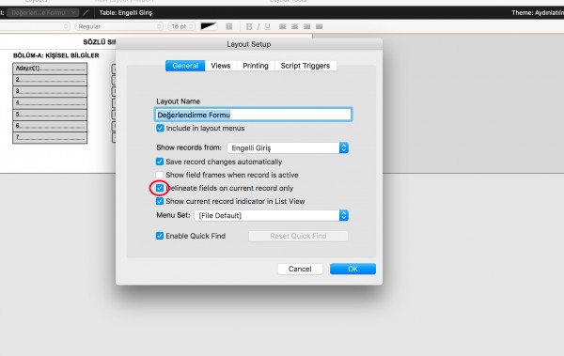Click the Reset Quick Find button
The width and height of the screenshot is (564, 356).
coord(298,236)
